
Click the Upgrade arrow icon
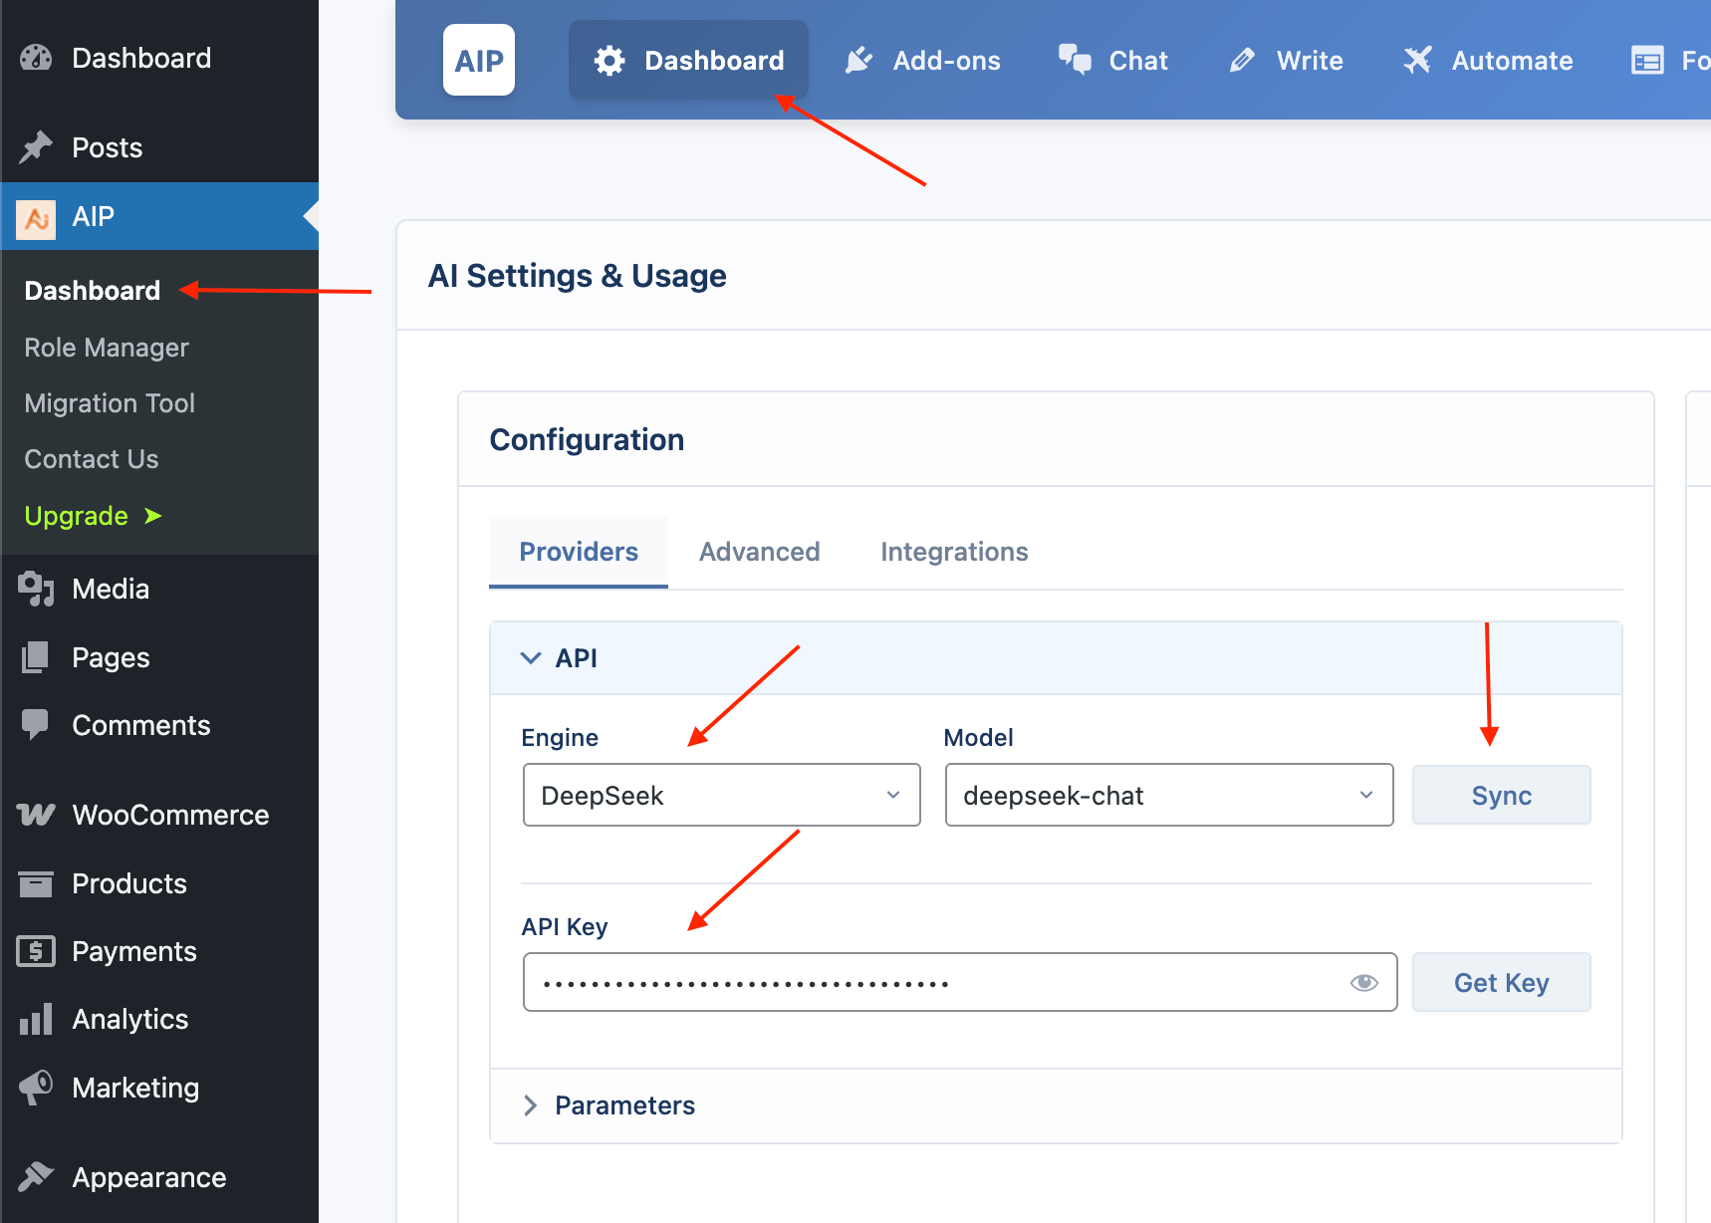[x=153, y=516]
